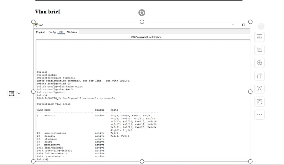Viewport: 284px width, 165px height.
Task: Expand the layout options dropdown chevron
Action: click(19, 94)
